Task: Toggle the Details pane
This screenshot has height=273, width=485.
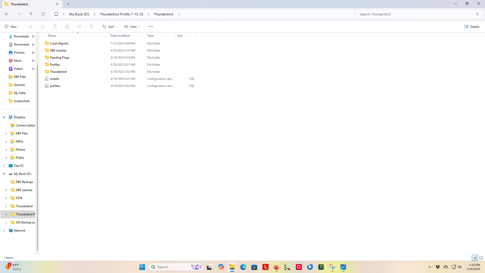Action: pyautogui.click(x=472, y=27)
